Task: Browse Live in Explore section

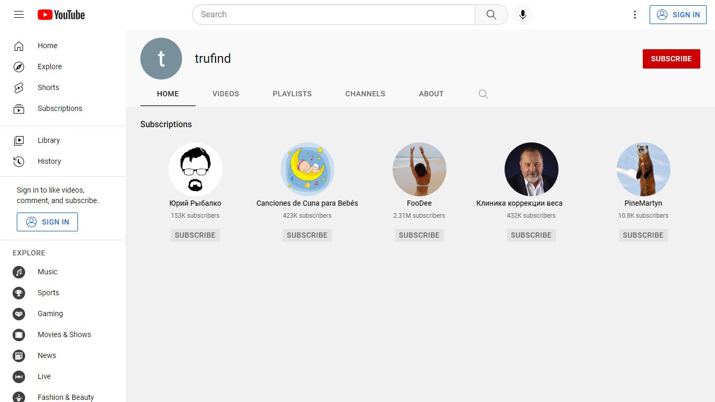Action: [x=63, y=376]
